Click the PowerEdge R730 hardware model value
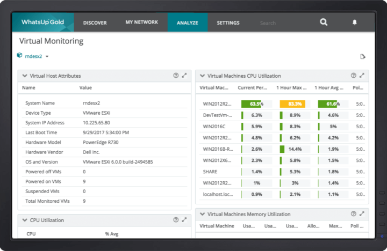Image resolution: width=387 pixels, height=251 pixels. 101,142
